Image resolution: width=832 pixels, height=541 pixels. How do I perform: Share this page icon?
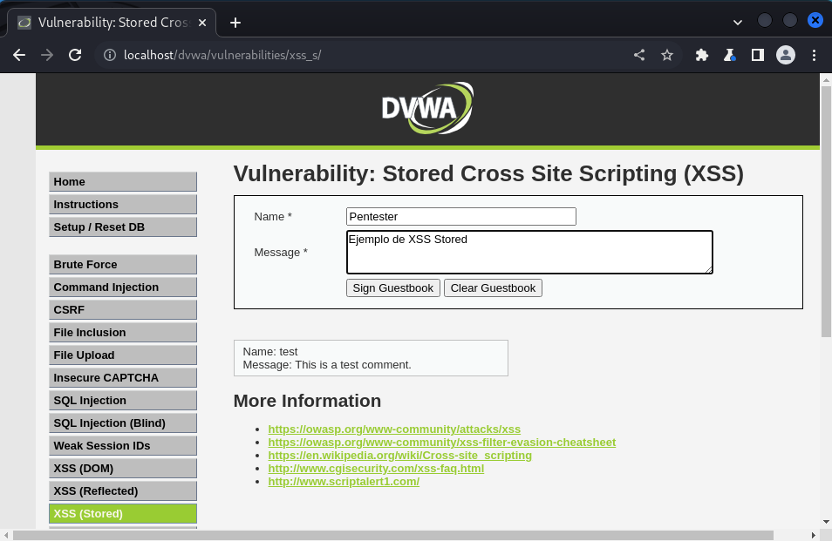639,55
